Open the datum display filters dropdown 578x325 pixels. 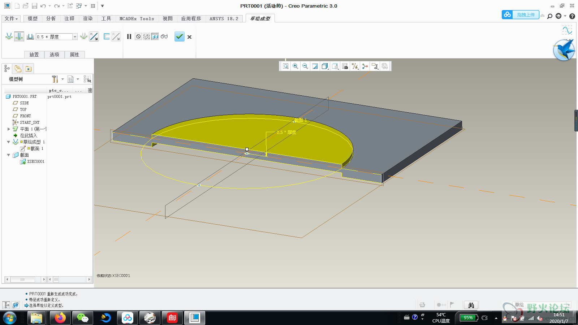point(355,66)
